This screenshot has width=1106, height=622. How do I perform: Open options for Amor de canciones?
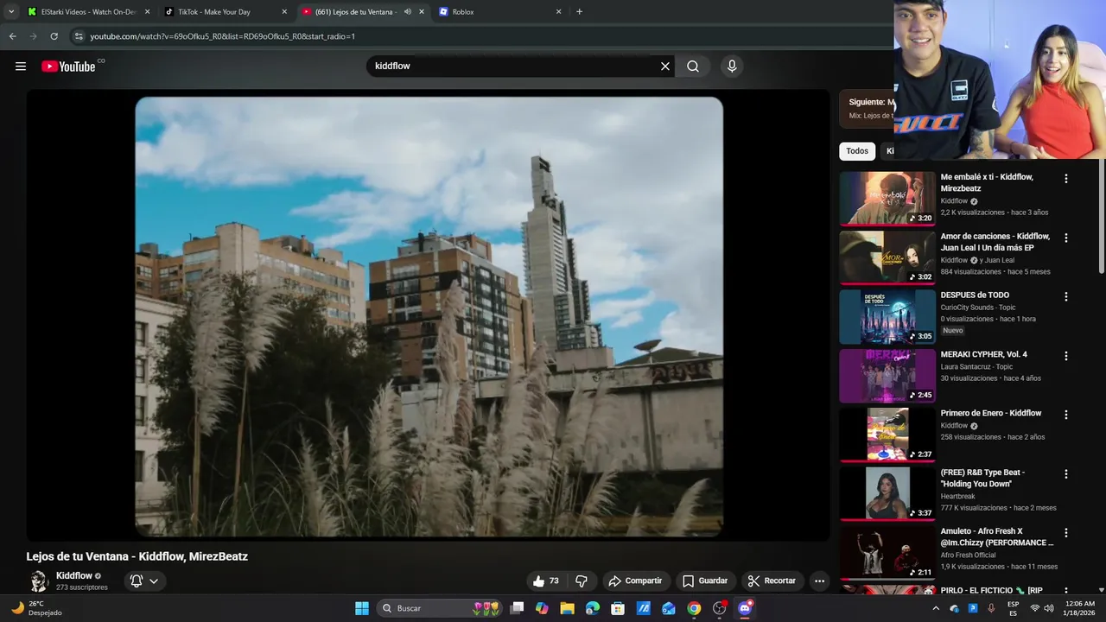tap(1065, 238)
